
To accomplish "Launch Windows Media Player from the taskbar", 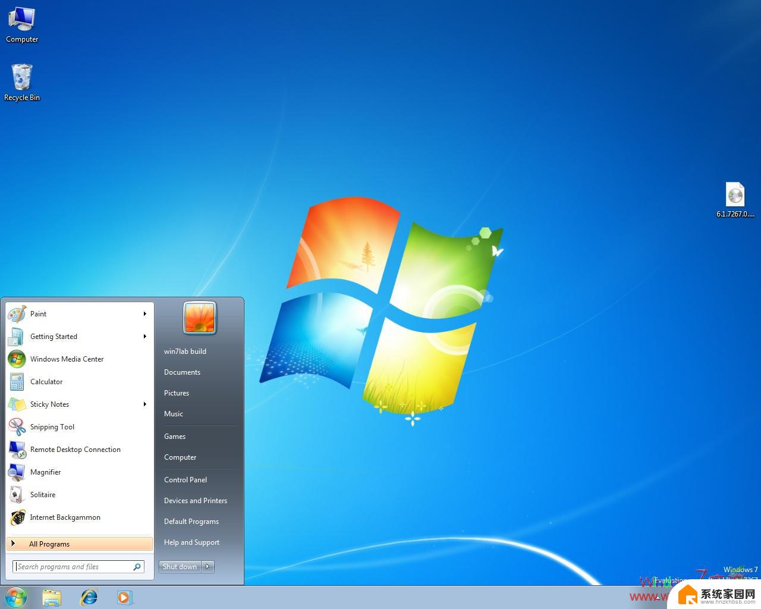I will [x=125, y=597].
